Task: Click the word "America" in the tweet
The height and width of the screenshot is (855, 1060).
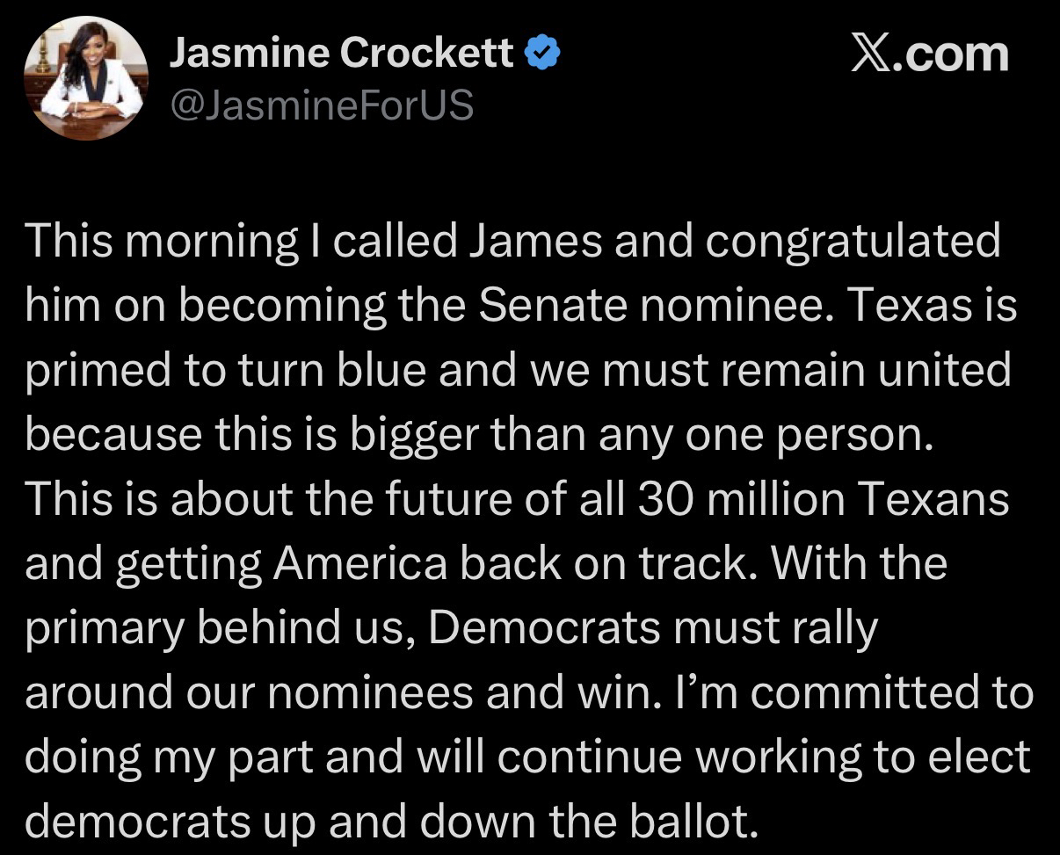Action: pos(359,564)
